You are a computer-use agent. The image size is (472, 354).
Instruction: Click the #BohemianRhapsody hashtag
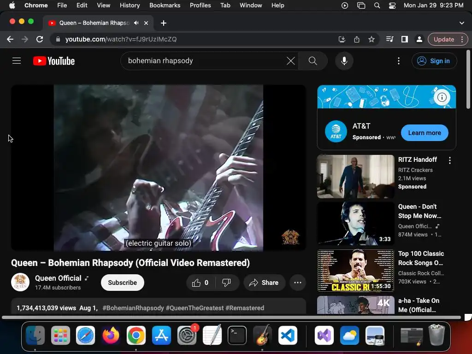(x=133, y=308)
